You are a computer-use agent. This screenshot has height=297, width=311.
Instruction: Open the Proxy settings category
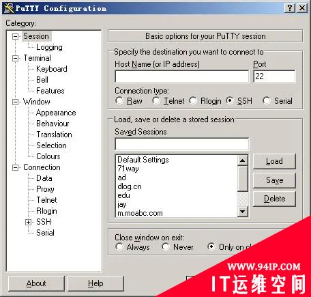[x=45, y=189]
